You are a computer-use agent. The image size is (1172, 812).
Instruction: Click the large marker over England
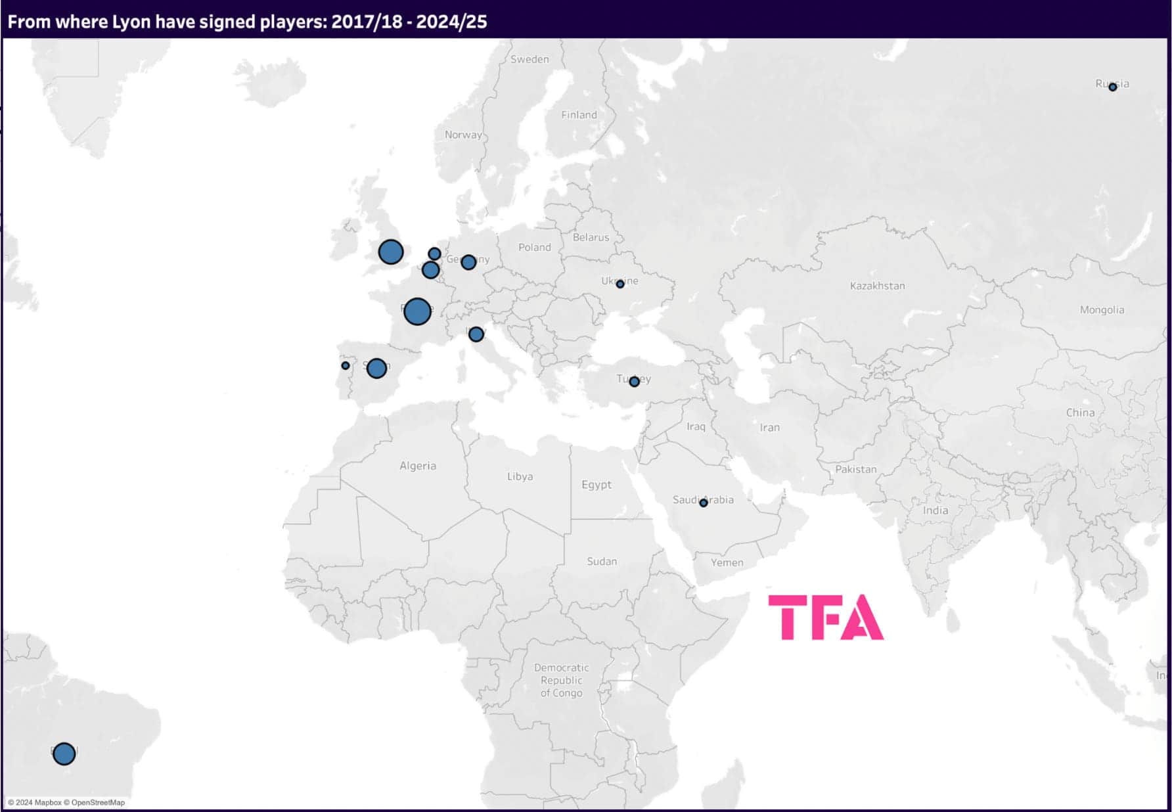[390, 252]
